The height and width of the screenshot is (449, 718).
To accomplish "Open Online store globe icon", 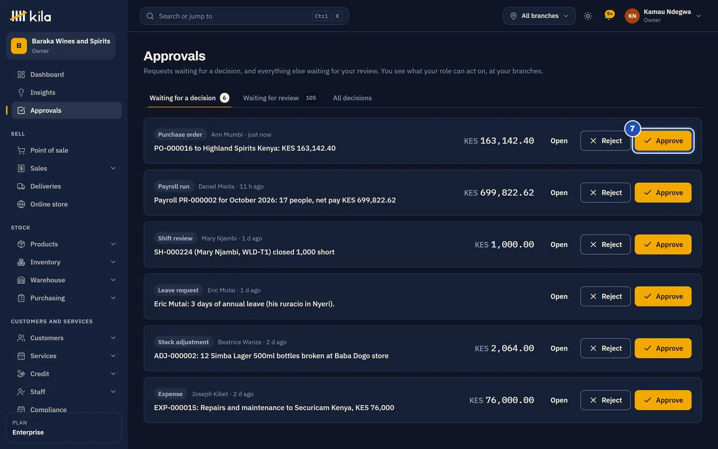I will coord(21,204).
